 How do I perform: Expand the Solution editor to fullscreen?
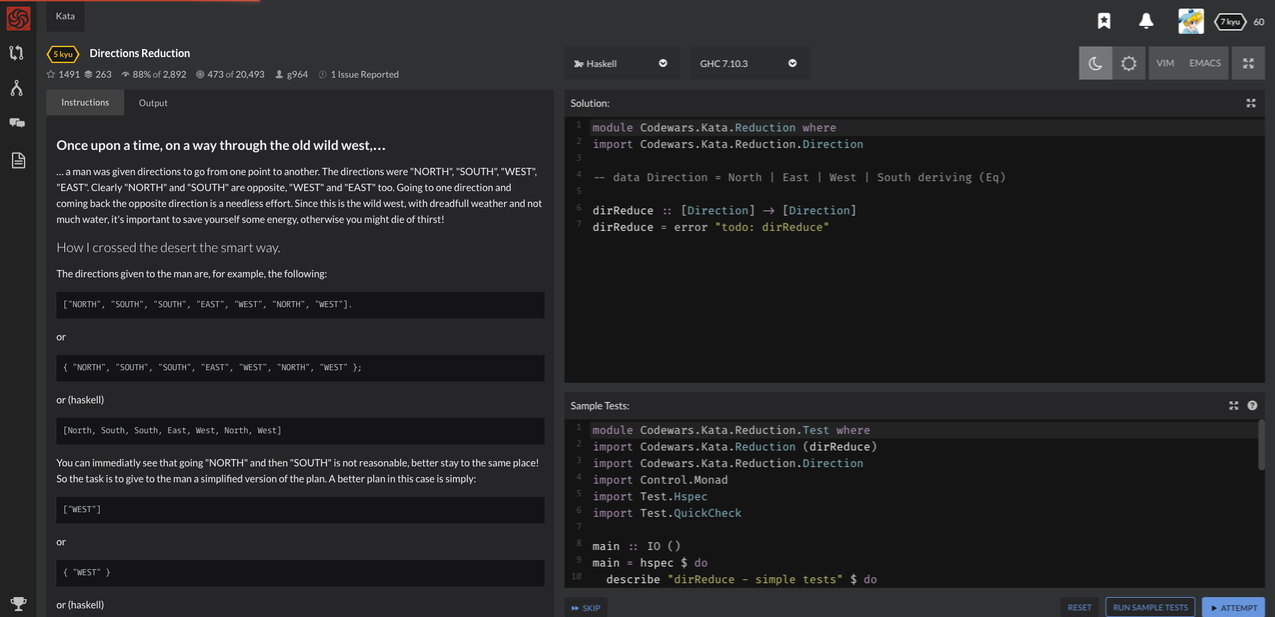[x=1251, y=103]
